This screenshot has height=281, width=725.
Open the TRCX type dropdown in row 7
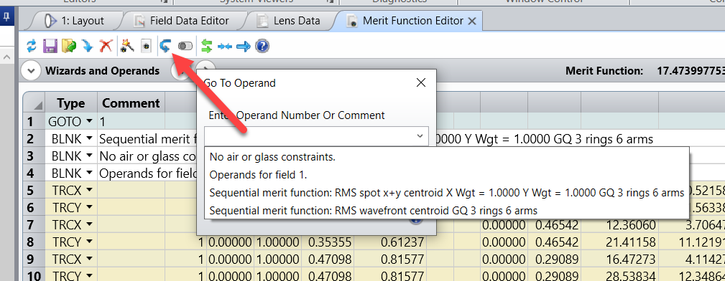tap(89, 224)
